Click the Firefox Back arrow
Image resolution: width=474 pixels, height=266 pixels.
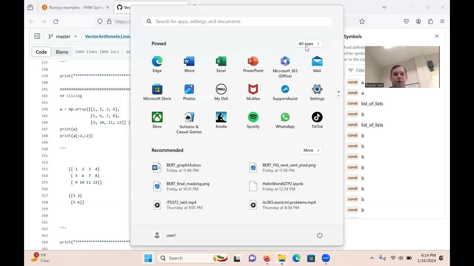pos(32,21)
